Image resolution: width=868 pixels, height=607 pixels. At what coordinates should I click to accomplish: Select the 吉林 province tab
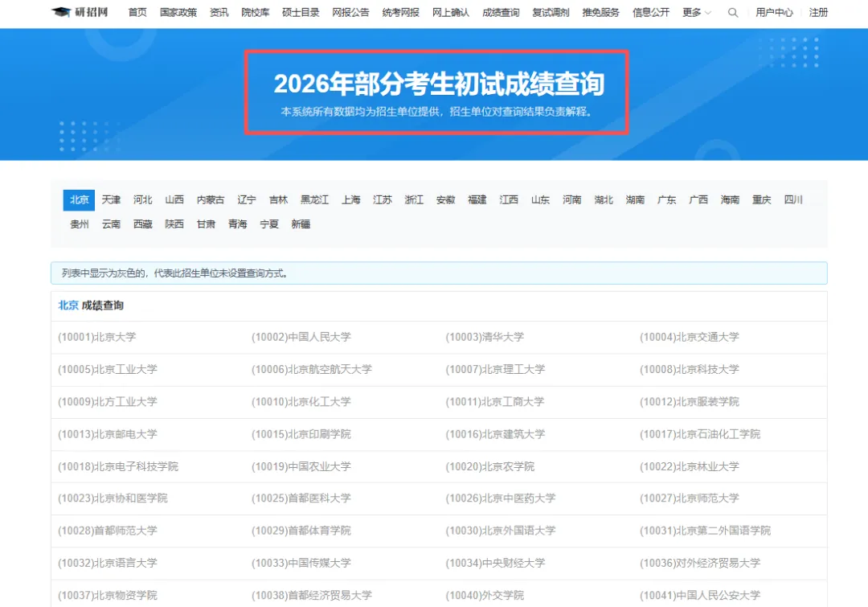pyautogui.click(x=278, y=200)
